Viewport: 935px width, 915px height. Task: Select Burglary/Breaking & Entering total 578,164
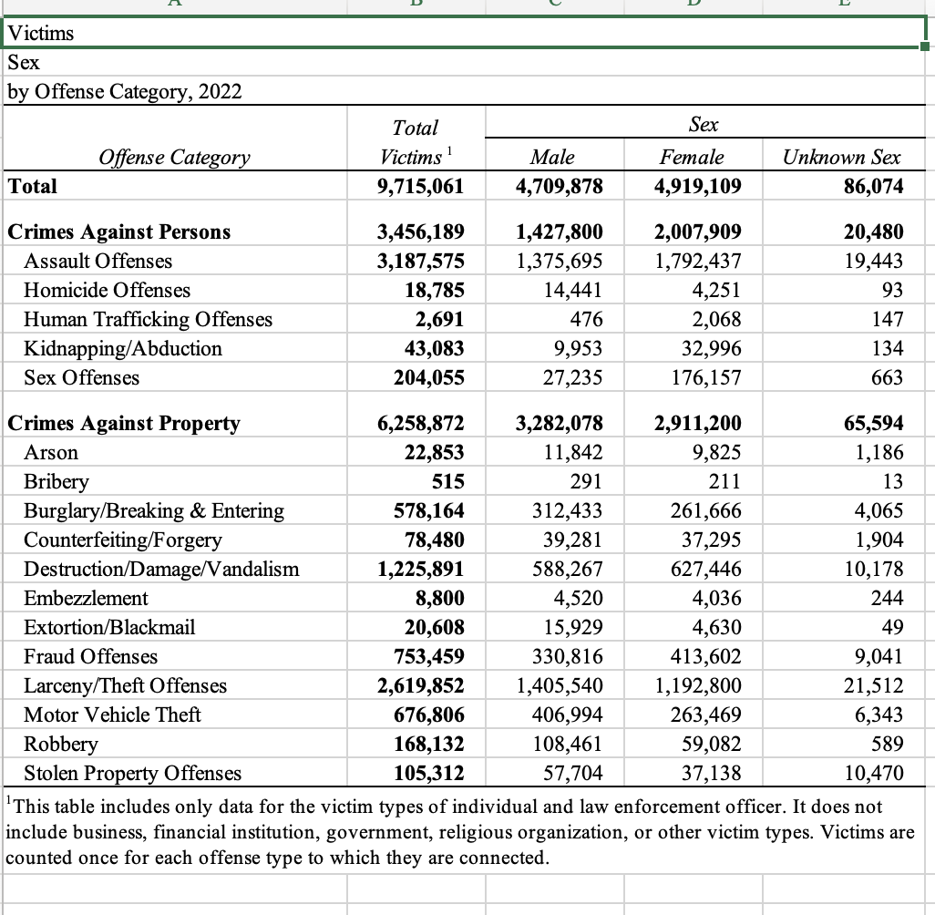click(428, 510)
